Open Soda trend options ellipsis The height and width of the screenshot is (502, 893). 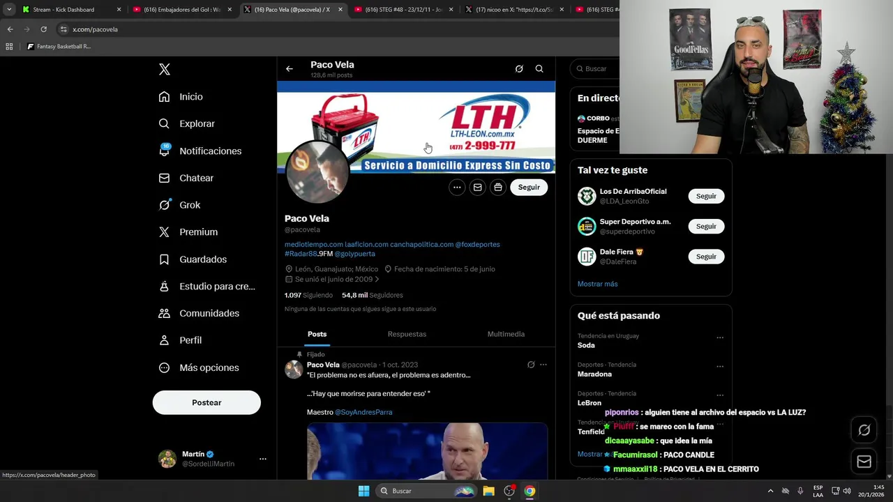[720, 337]
